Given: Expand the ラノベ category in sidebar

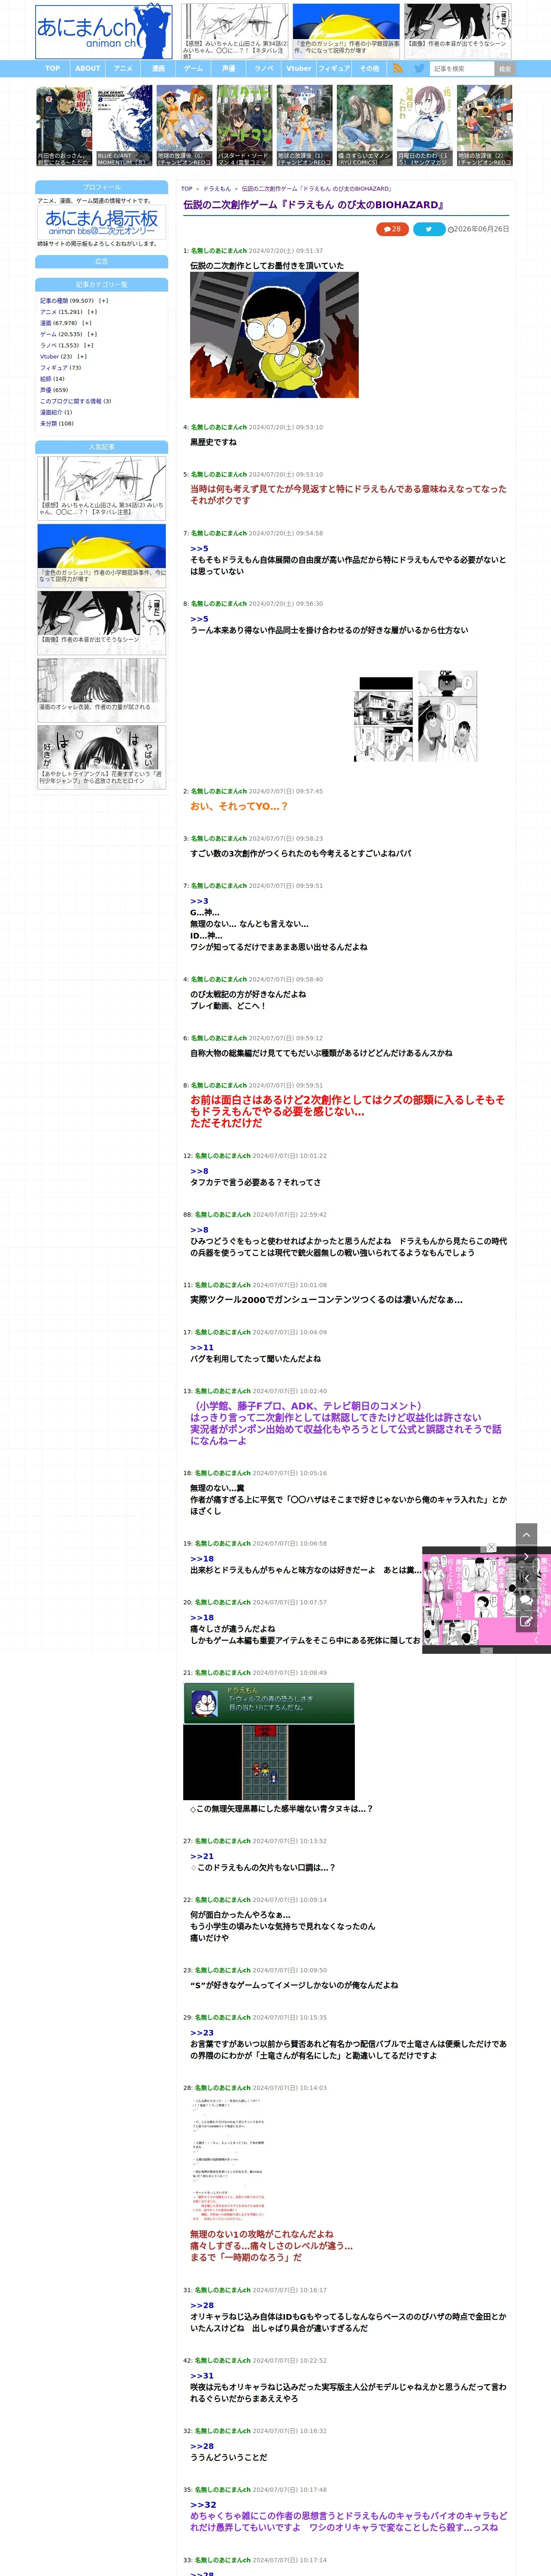Looking at the screenshot, I should point(88,345).
